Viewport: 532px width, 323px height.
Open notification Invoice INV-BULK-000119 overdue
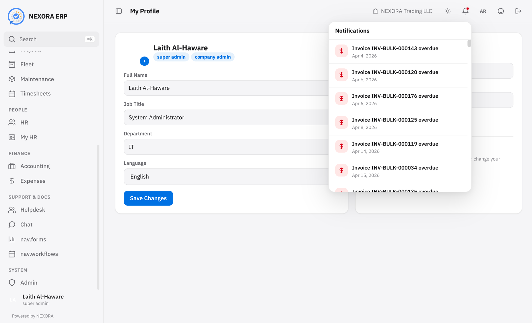[398, 147]
